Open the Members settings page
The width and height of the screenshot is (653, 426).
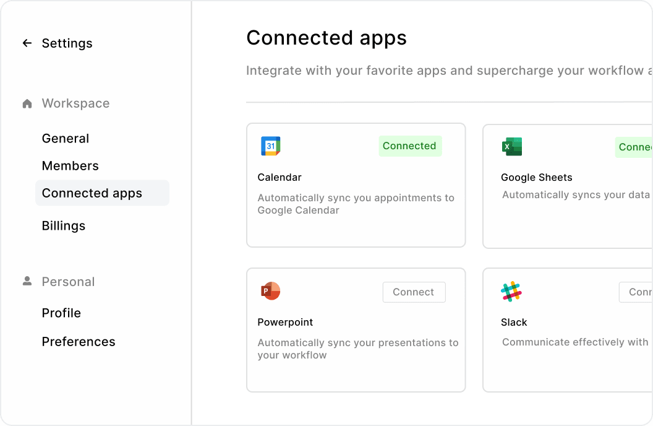[x=70, y=166]
